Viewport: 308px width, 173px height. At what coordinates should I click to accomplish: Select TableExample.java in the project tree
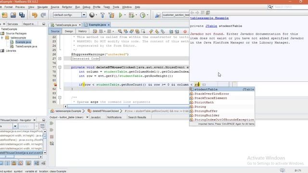coord(26,46)
